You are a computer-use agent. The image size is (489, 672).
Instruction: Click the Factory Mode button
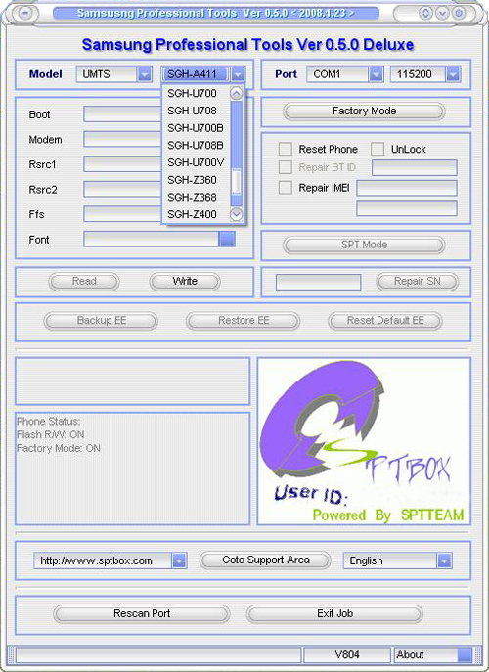point(364,111)
